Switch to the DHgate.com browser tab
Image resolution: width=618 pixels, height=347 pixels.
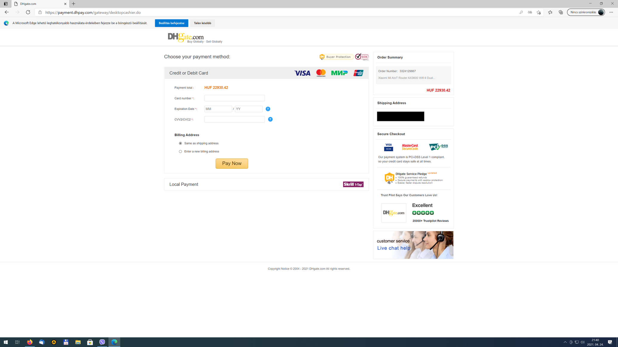click(x=40, y=4)
